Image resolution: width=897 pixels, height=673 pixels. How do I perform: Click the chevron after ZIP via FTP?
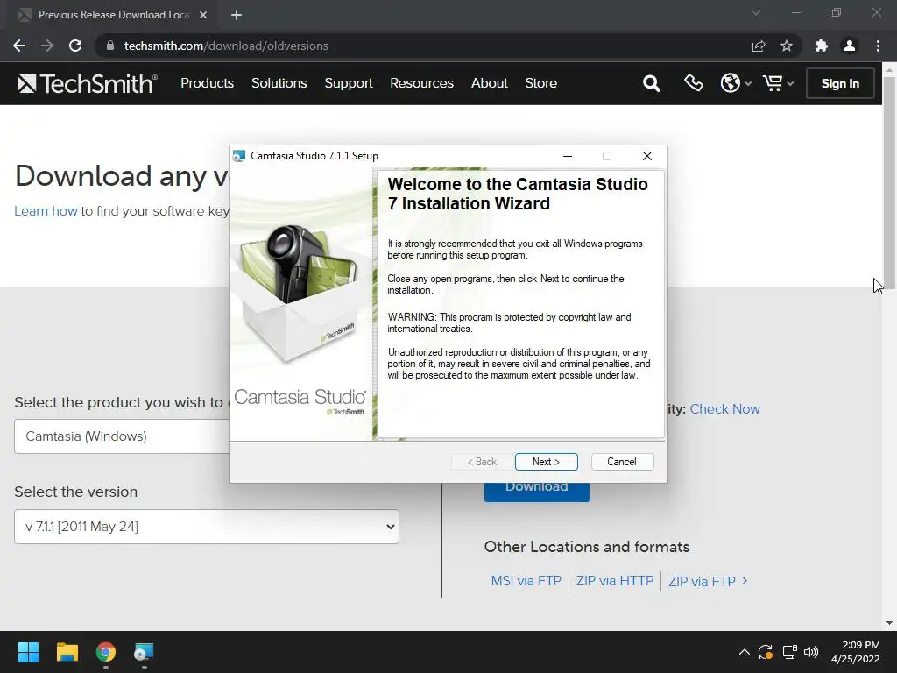[745, 581]
